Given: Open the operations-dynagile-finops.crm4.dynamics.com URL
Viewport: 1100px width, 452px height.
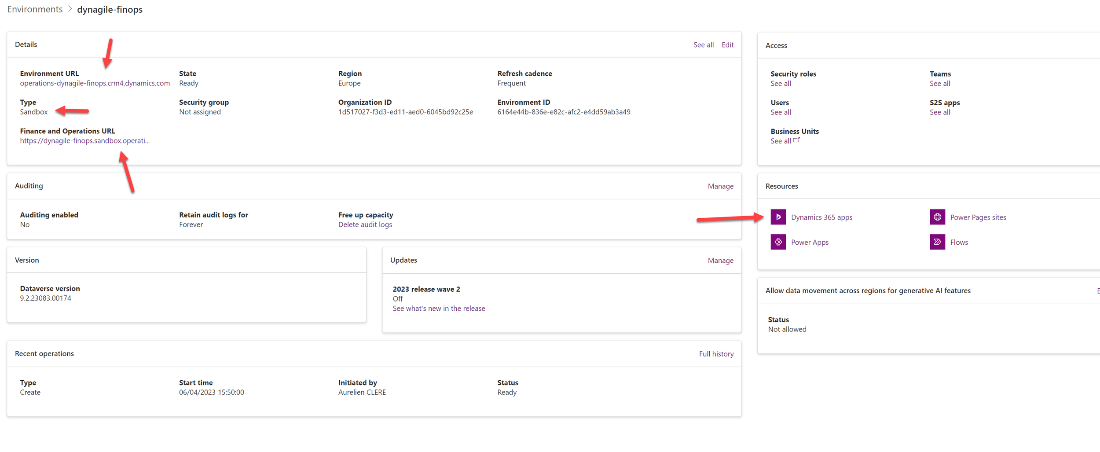Looking at the screenshot, I should pyautogui.click(x=95, y=83).
